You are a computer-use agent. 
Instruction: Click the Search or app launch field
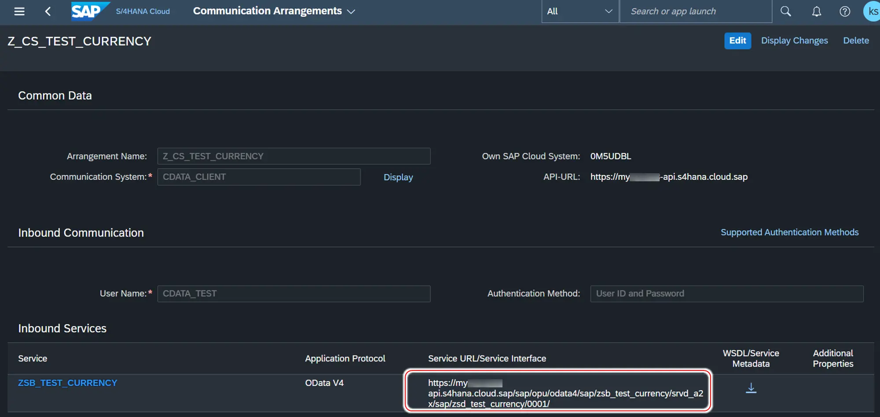(696, 11)
